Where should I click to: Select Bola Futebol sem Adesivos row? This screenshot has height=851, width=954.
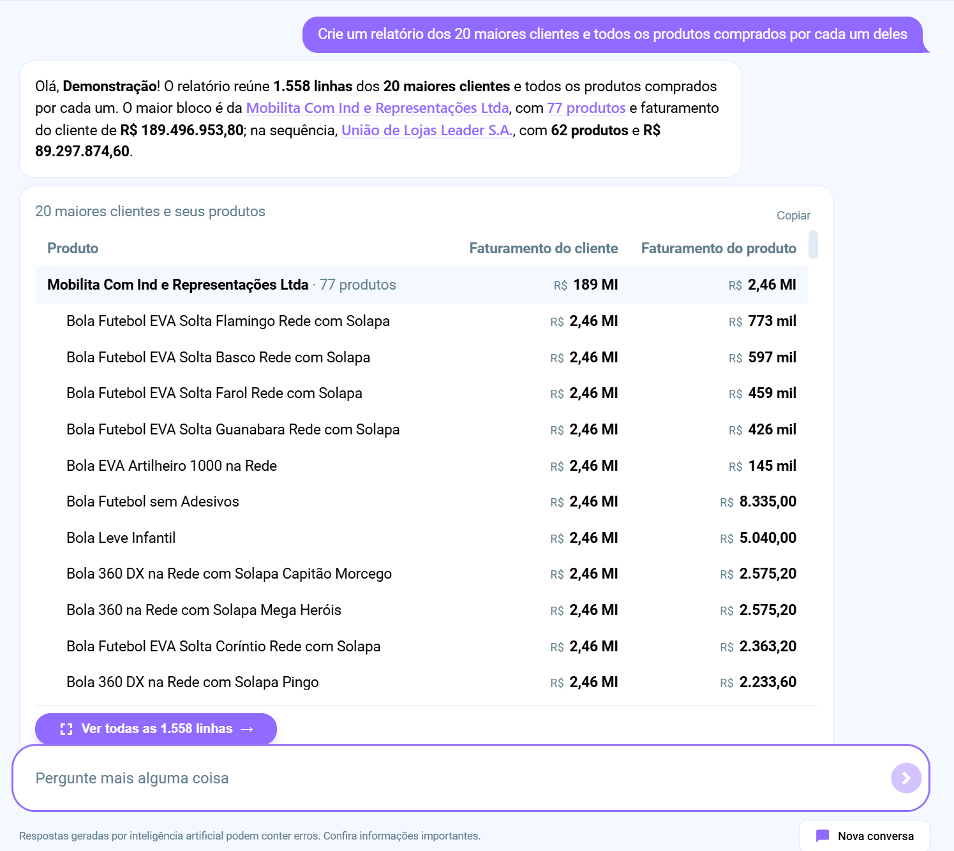point(421,501)
